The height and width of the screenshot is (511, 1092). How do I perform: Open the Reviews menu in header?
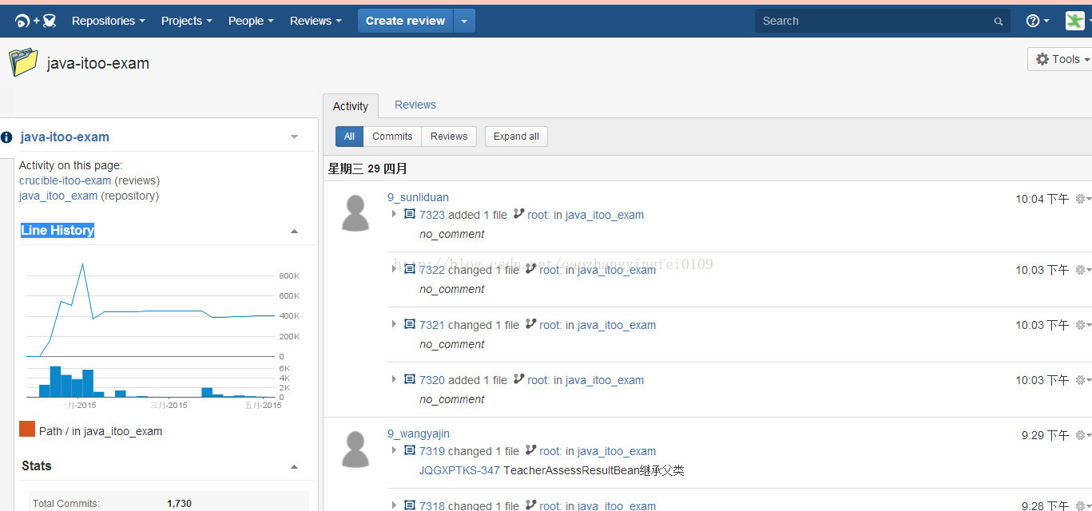pos(316,21)
